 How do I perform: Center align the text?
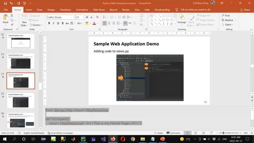(x=109, y=23)
